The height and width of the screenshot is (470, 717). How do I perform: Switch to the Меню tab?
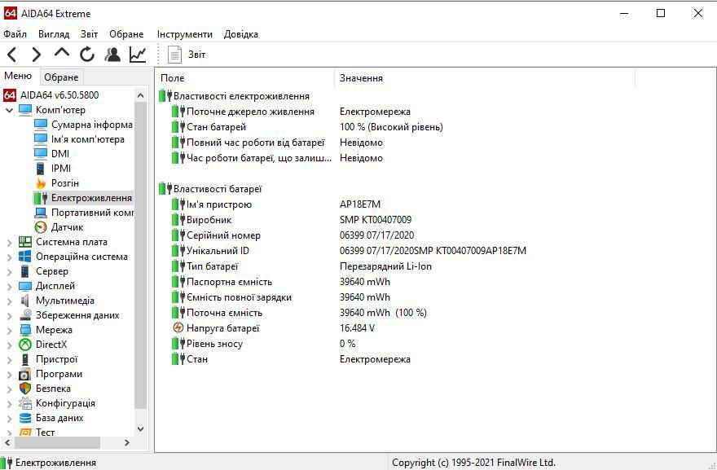point(18,76)
